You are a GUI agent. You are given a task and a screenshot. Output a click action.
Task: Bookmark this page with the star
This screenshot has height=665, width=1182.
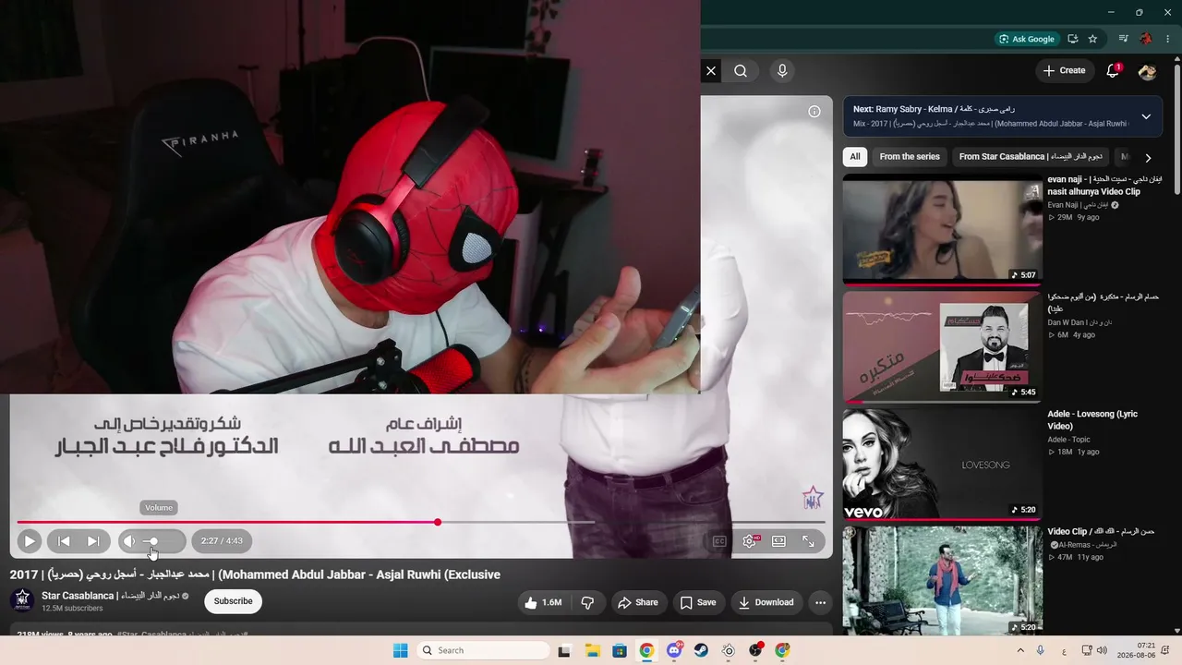point(1093,39)
